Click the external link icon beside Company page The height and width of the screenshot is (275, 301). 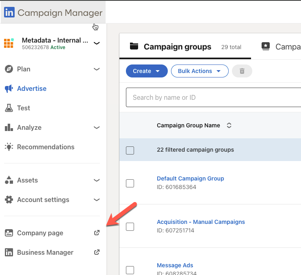pos(97,233)
